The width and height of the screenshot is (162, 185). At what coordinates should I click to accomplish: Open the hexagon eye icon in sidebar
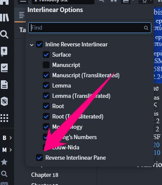coord(4,101)
